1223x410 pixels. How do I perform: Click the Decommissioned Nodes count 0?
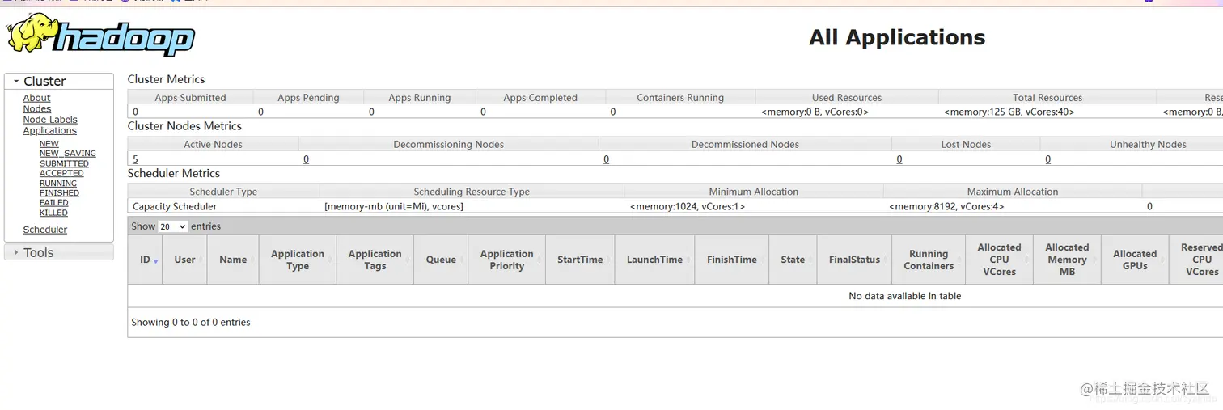(x=606, y=159)
